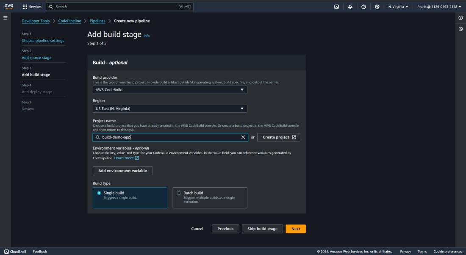Open the Privacy link in footer
This screenshot has height=255, width=466.
[405, 252]
